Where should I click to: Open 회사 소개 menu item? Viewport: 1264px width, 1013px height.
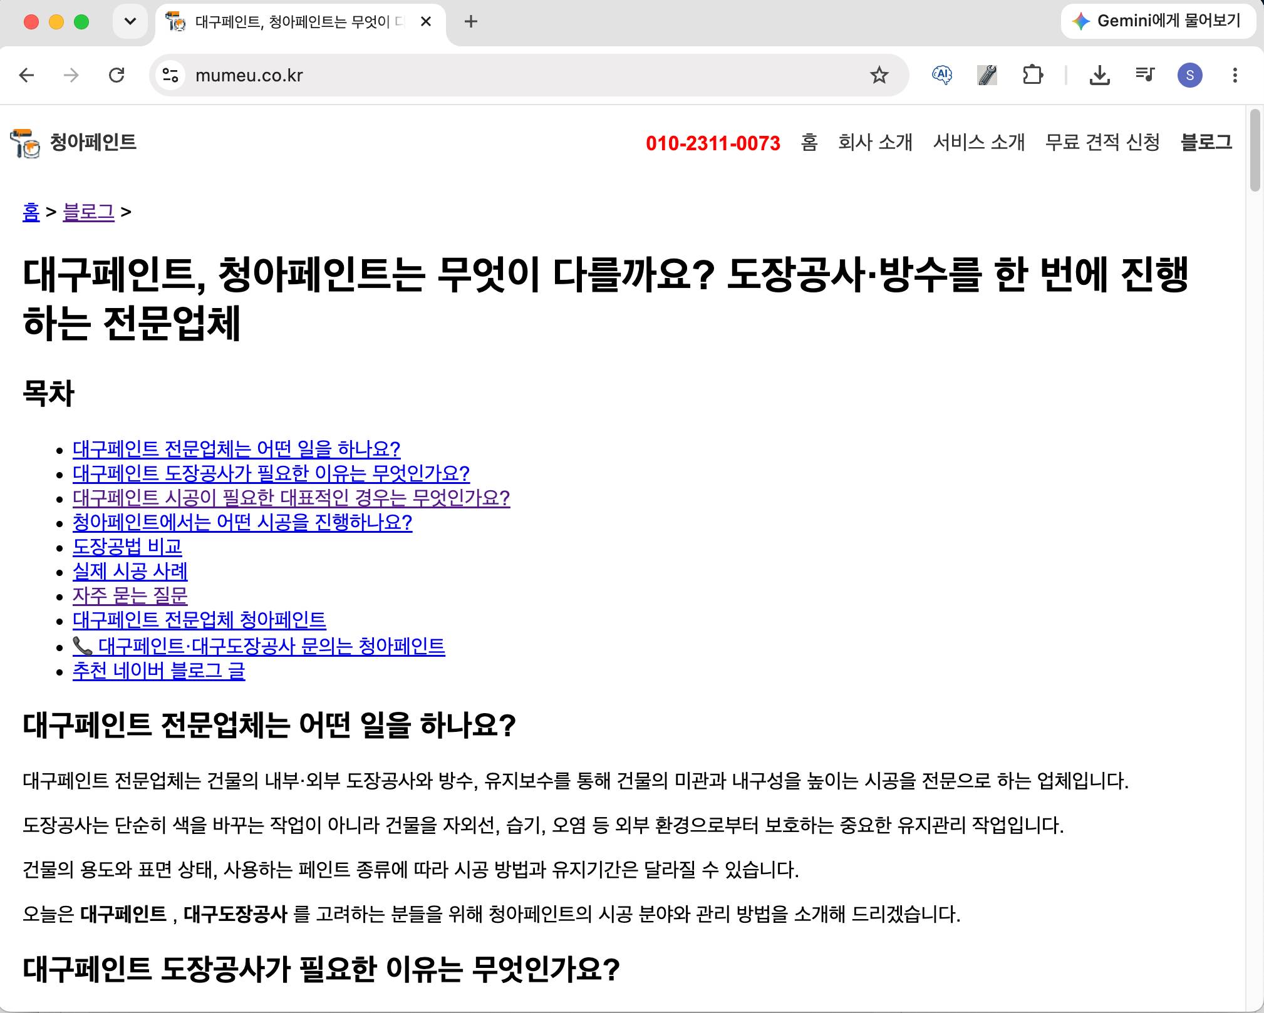coord(875,143)
